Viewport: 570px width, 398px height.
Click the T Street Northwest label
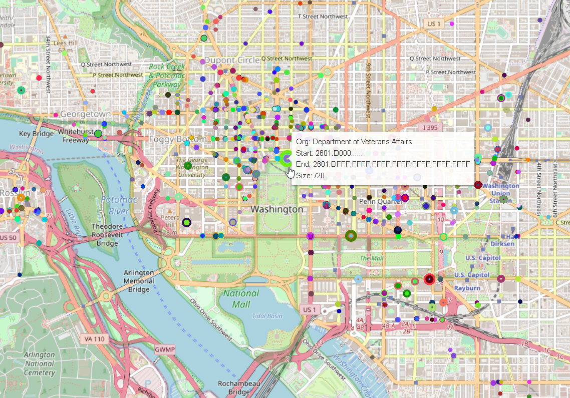[323, 17]
